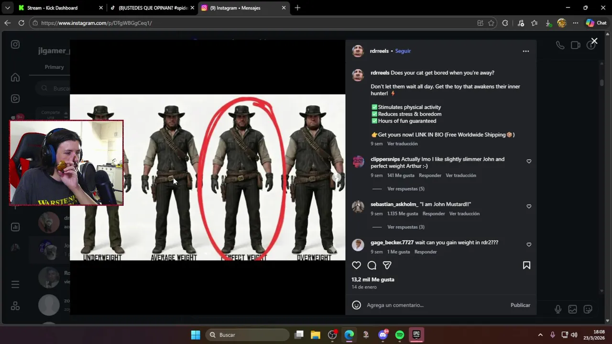Open a new browser tab with the plus
Screen dimensions: 612x344
coord(297,8)
